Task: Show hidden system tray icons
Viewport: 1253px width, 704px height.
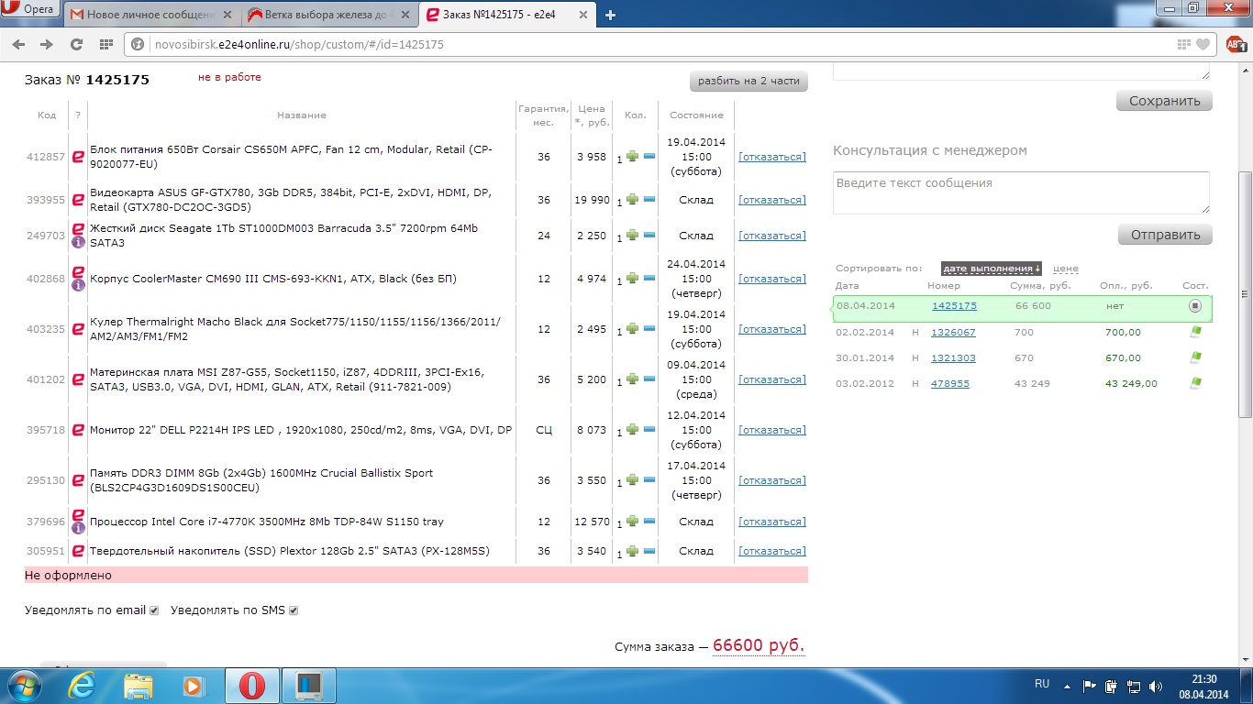Action: point(1066,685)
